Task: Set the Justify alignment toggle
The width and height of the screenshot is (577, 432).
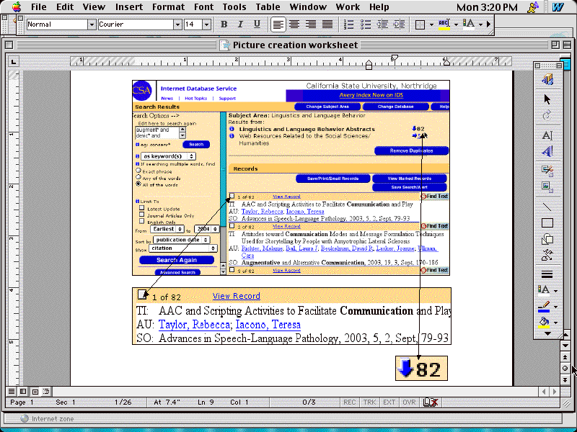Action: click(x=327, y=24)
